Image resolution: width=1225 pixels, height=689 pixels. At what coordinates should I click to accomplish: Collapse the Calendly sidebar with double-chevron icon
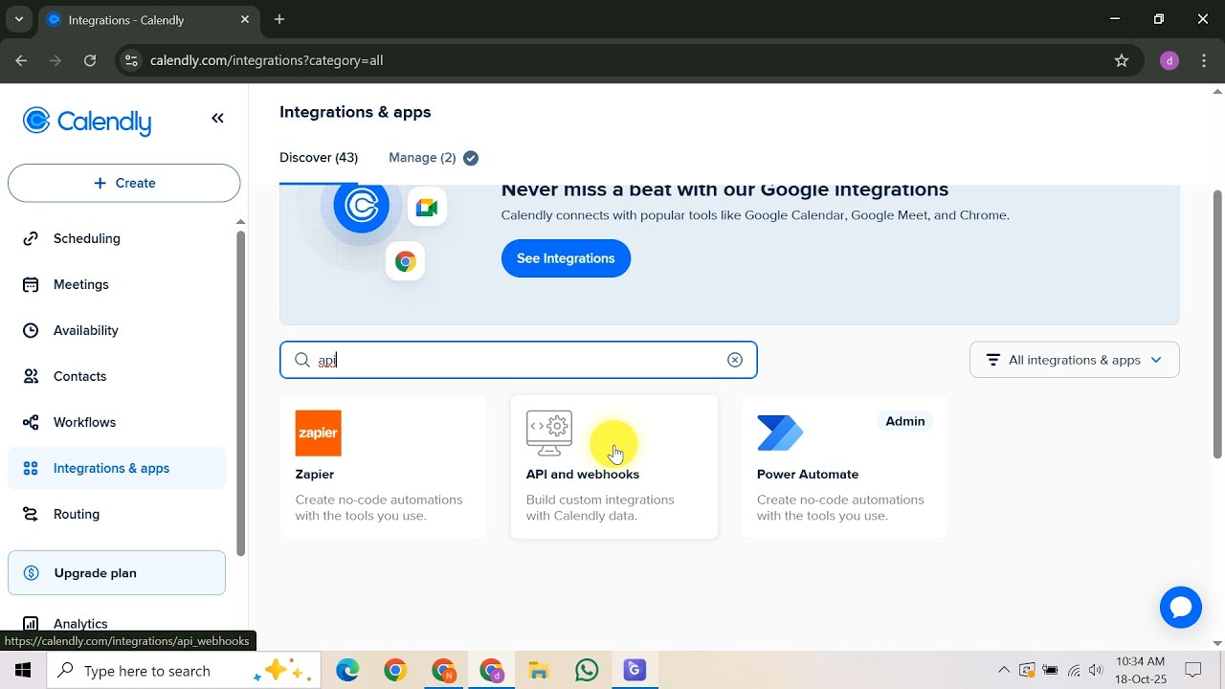(x=217, y=119)
